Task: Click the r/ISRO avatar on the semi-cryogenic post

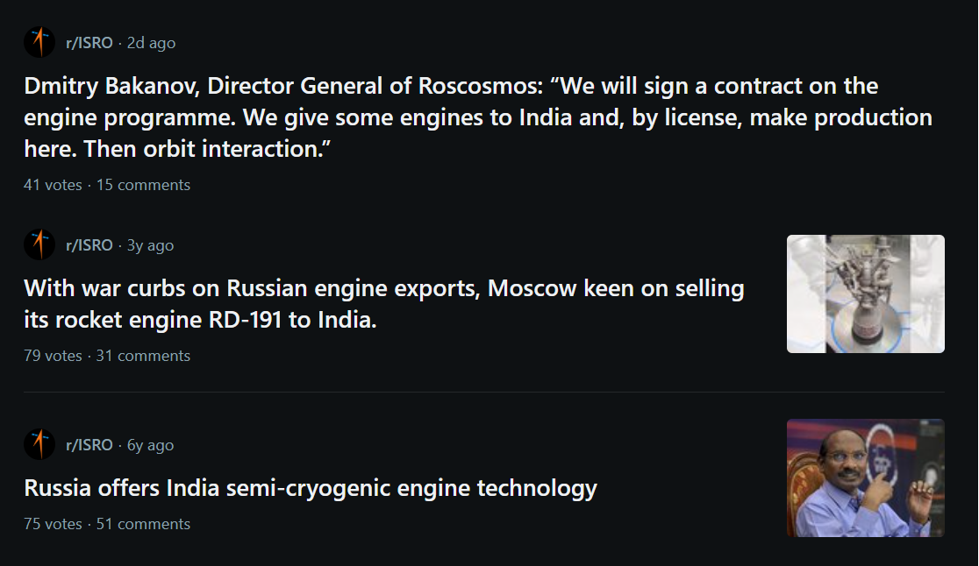Action: (39, 444)
